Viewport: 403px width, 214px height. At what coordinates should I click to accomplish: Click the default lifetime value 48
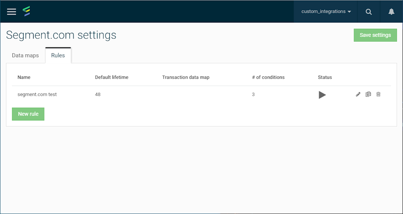98,95
